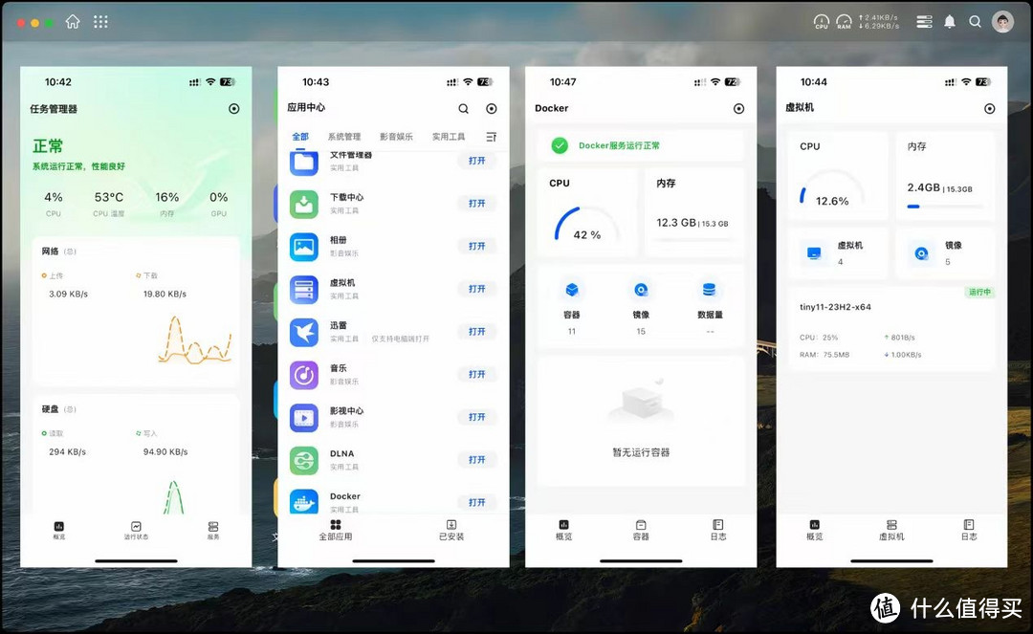This screenshot has width=1033, height=634.
Task: Tap the DLNA app icon
Action: coord(304,461)
